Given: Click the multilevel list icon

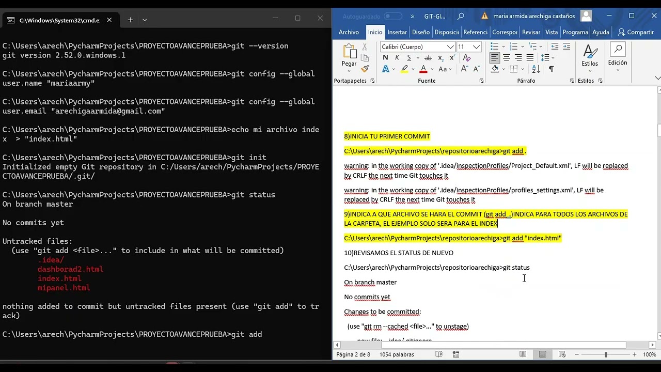Looking at the screenshot, I should click(532, 47).
